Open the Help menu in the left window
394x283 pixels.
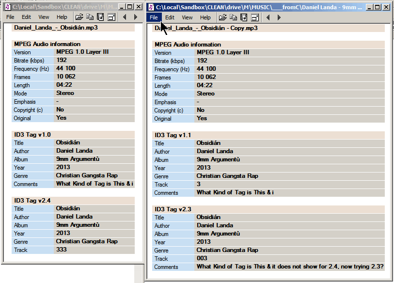(62, 17)
